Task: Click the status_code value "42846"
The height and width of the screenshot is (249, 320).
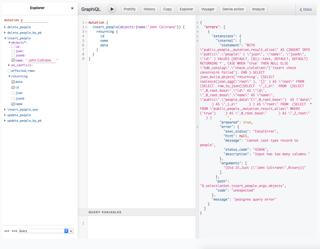Action: point(260,149)
